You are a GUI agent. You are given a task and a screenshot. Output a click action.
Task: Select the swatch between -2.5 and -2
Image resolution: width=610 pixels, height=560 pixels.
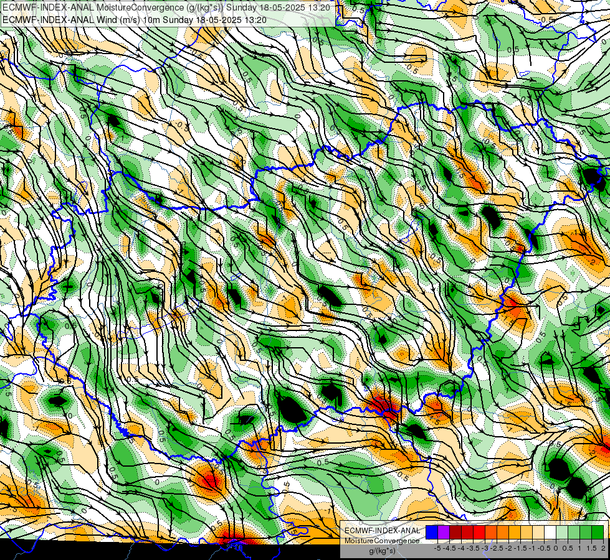tap(503, 532)
